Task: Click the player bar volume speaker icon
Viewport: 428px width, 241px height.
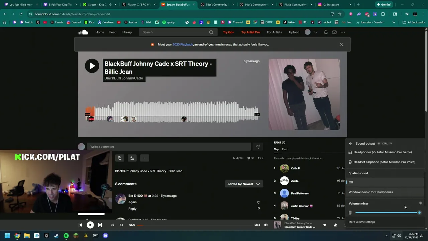Action: [266, 225]
